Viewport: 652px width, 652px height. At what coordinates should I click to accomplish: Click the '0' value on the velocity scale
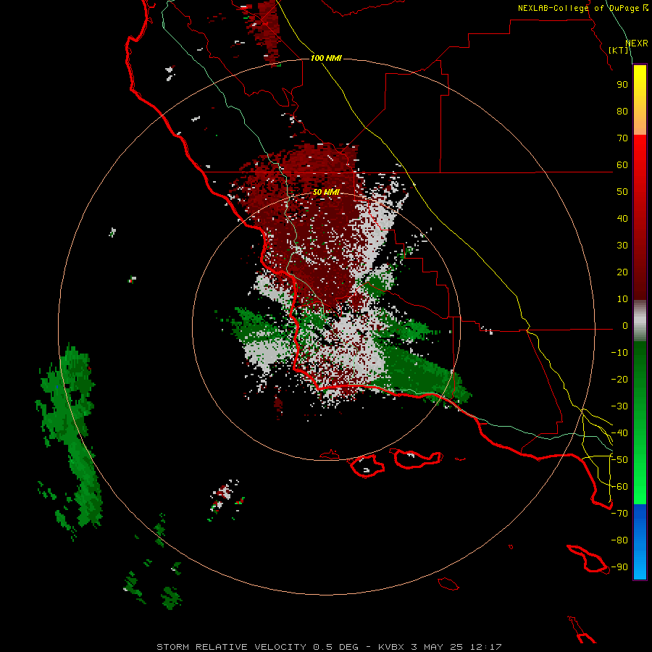[x=625, y=326]
